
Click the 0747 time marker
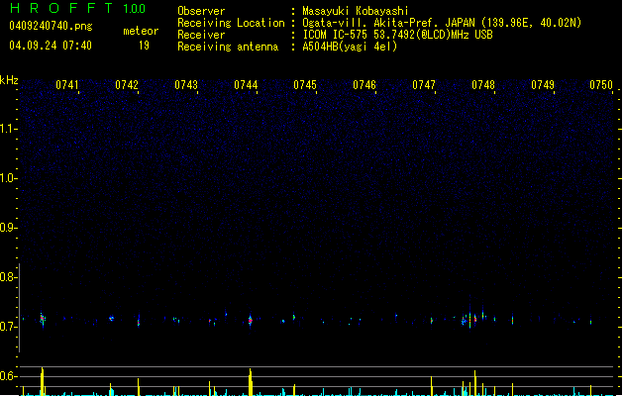424,85
